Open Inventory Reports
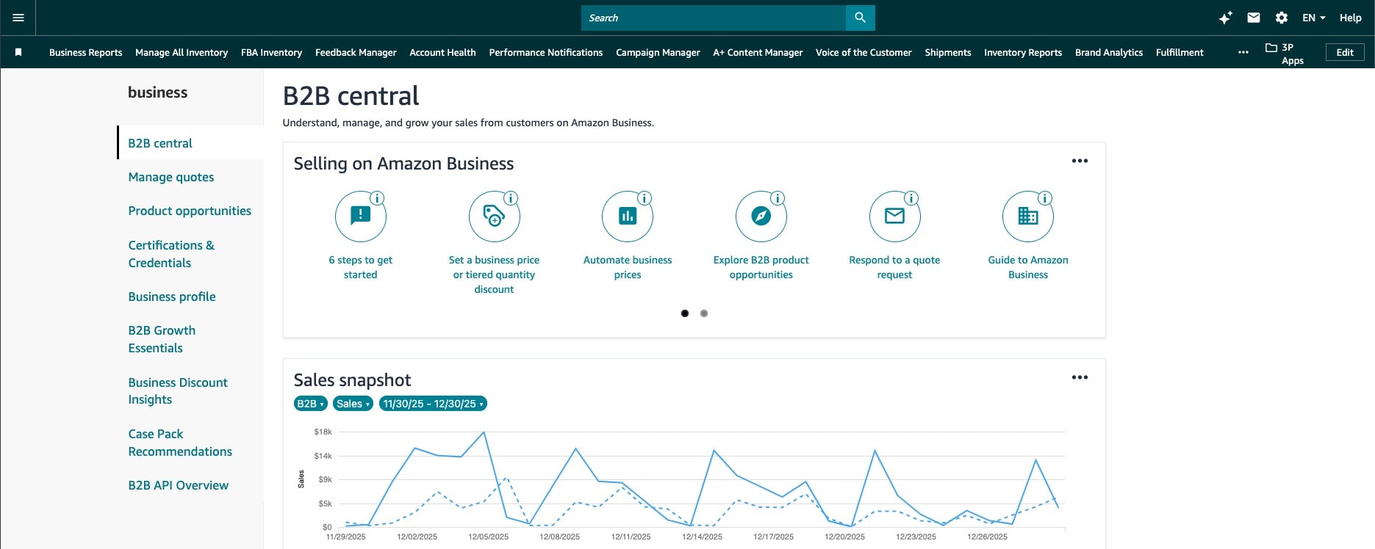 1023,52
